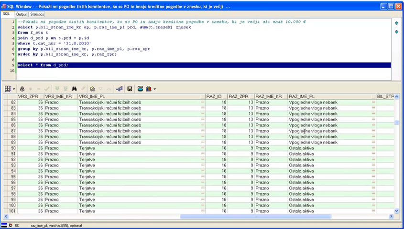The image size is (404, 229).
Task: Click ellipsis button in row 82 VRS_IME_PL cell
Action: [x=203, y=102]
